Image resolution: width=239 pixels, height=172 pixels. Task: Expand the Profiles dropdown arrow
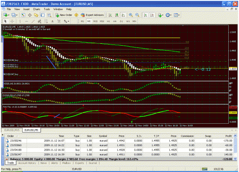tap(17, 15)
